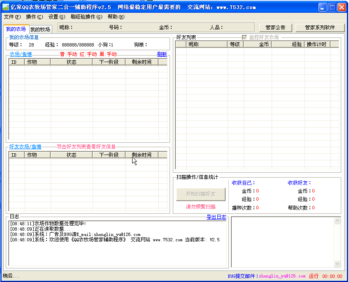Click the 收获好友 heading
The image size is (349, 282).
pos(299,183)
